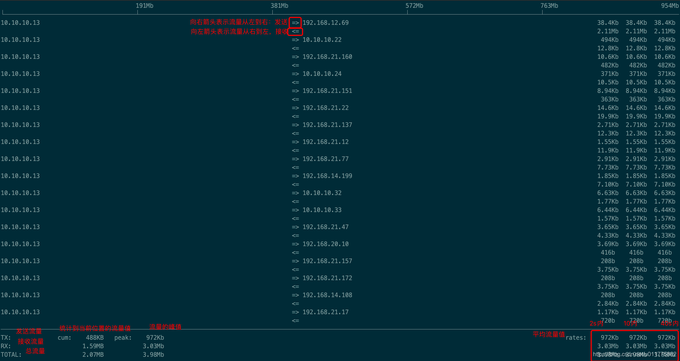Select destination host 192.168.21.22
The width and height of the screenshot is (680, 361).
pos(326,108)
